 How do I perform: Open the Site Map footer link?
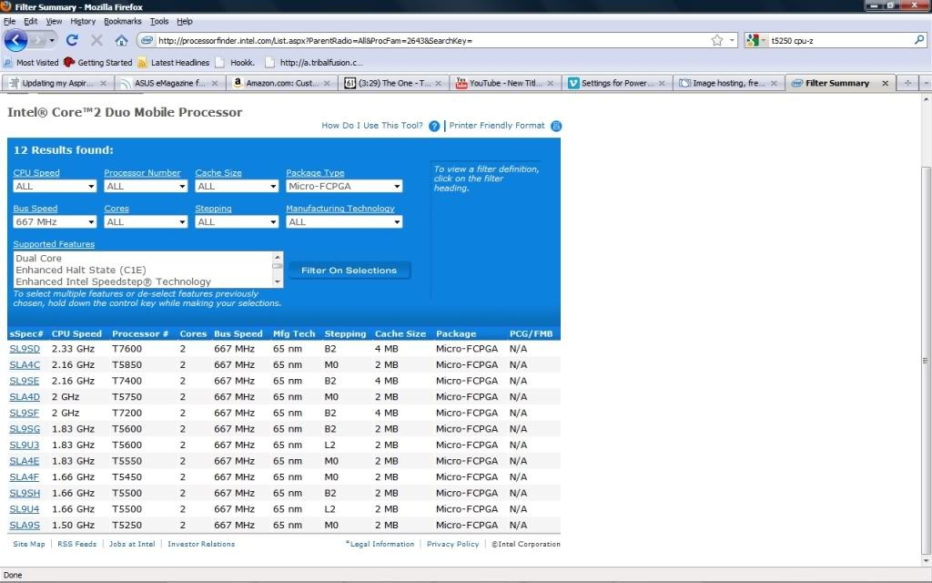[x=29, y=544]
